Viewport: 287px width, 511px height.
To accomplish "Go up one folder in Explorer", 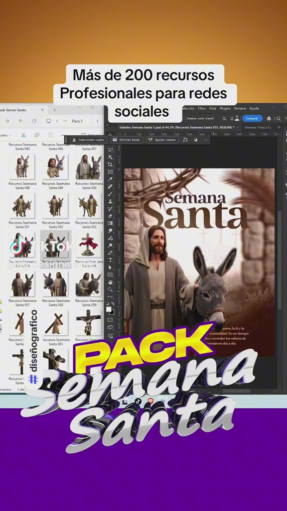I will click(x=20, y=121).
